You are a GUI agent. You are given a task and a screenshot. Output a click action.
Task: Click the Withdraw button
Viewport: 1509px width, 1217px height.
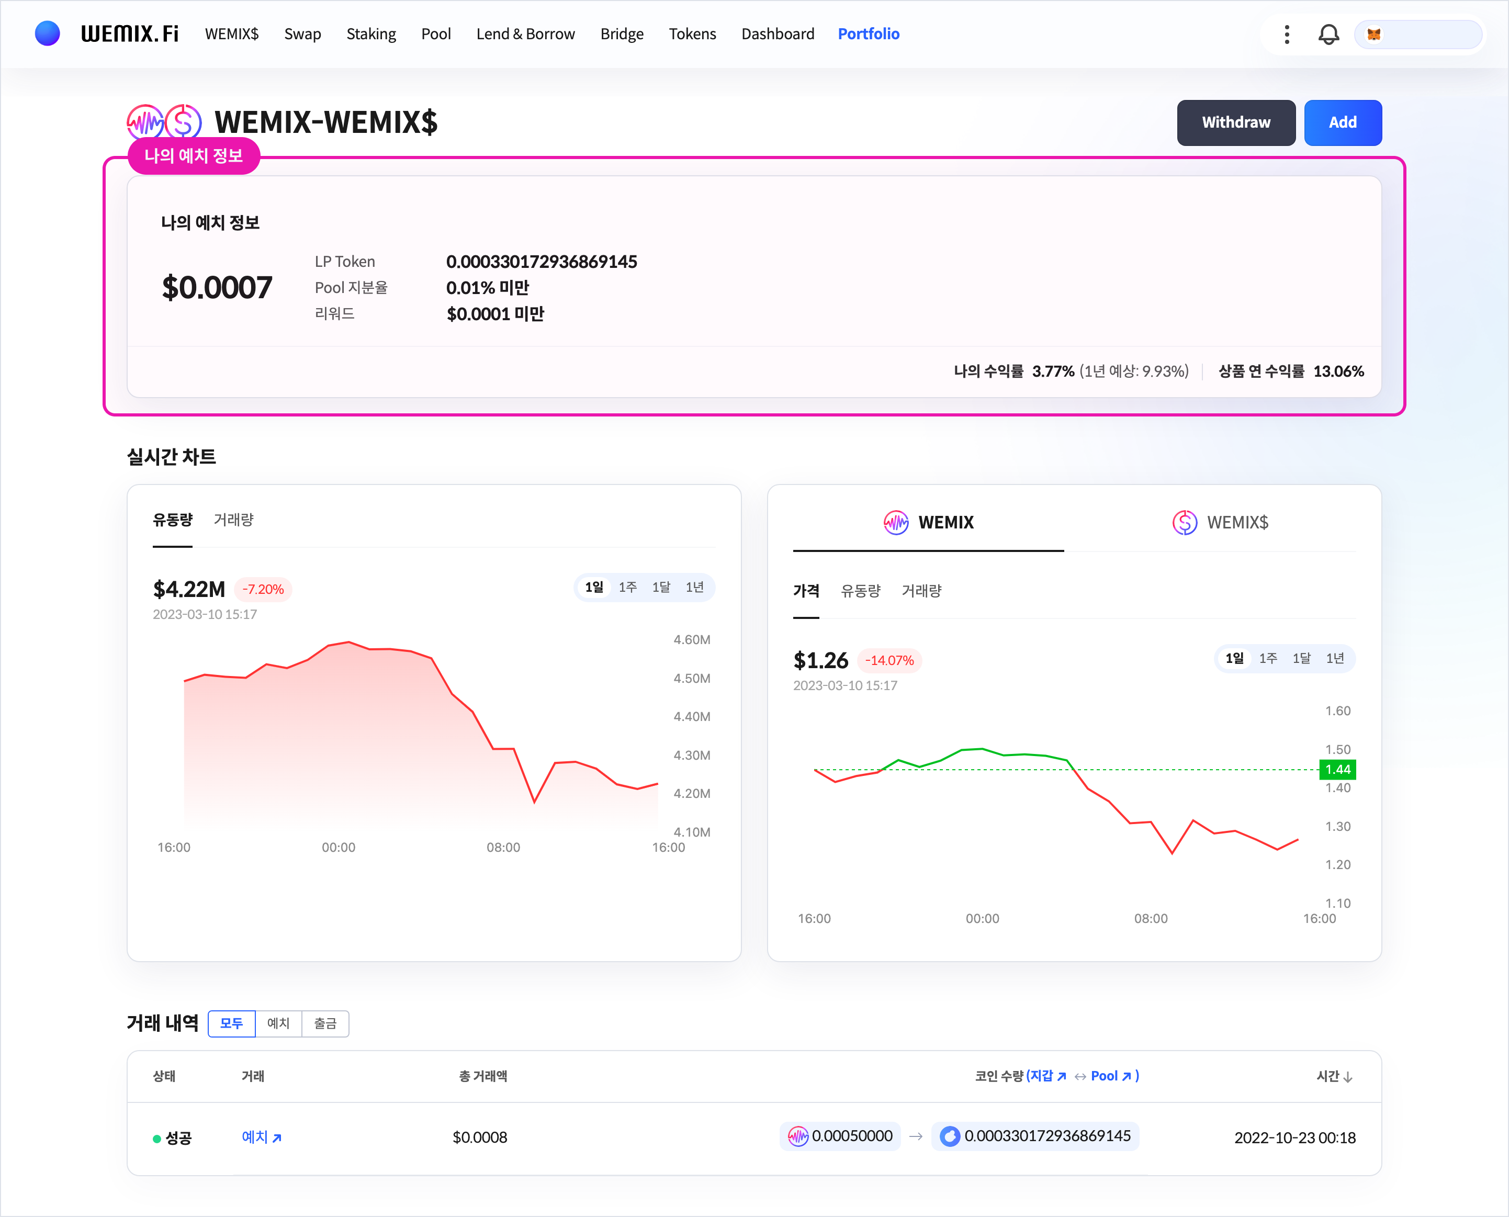(x=1236, y=122)
